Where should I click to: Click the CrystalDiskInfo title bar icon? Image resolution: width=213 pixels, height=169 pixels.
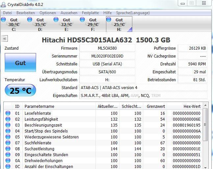[x=3, y=5]
